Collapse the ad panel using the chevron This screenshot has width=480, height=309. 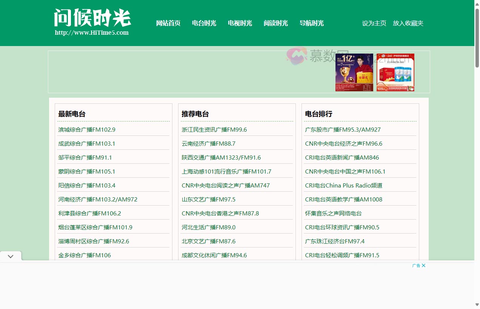[11, 256]
